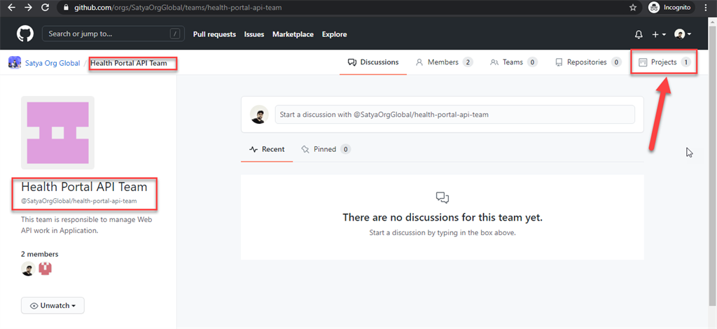Click the user avatar beside discussion box

coord(259,114)
